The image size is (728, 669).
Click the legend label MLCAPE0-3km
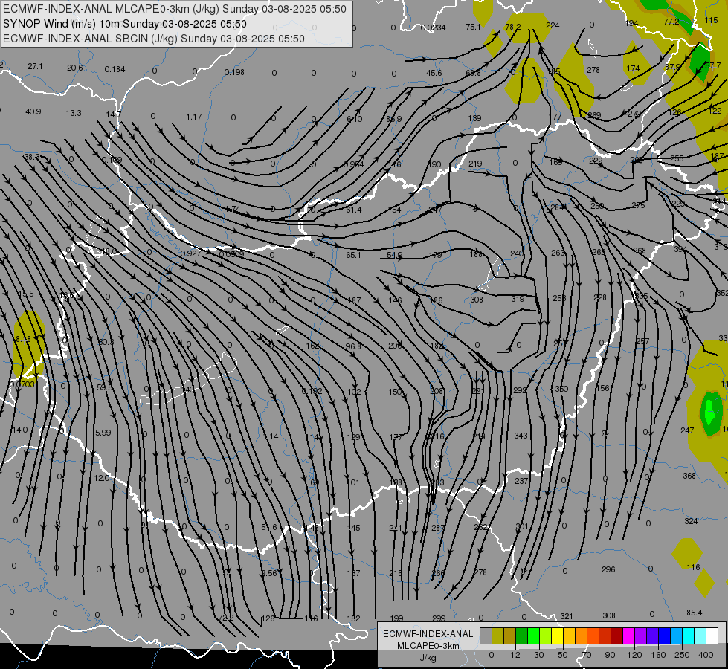pos(428,646)
